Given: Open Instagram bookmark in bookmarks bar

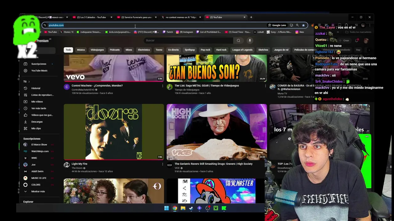Looking at the screenshot, I should pyautogui.click(x=185, y=32).
